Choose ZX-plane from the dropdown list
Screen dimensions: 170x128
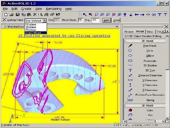[36, 30]
